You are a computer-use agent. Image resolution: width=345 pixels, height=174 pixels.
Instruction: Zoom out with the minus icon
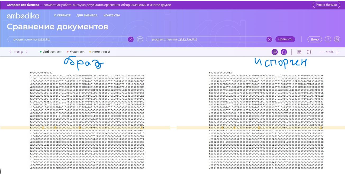pos(322,52)
